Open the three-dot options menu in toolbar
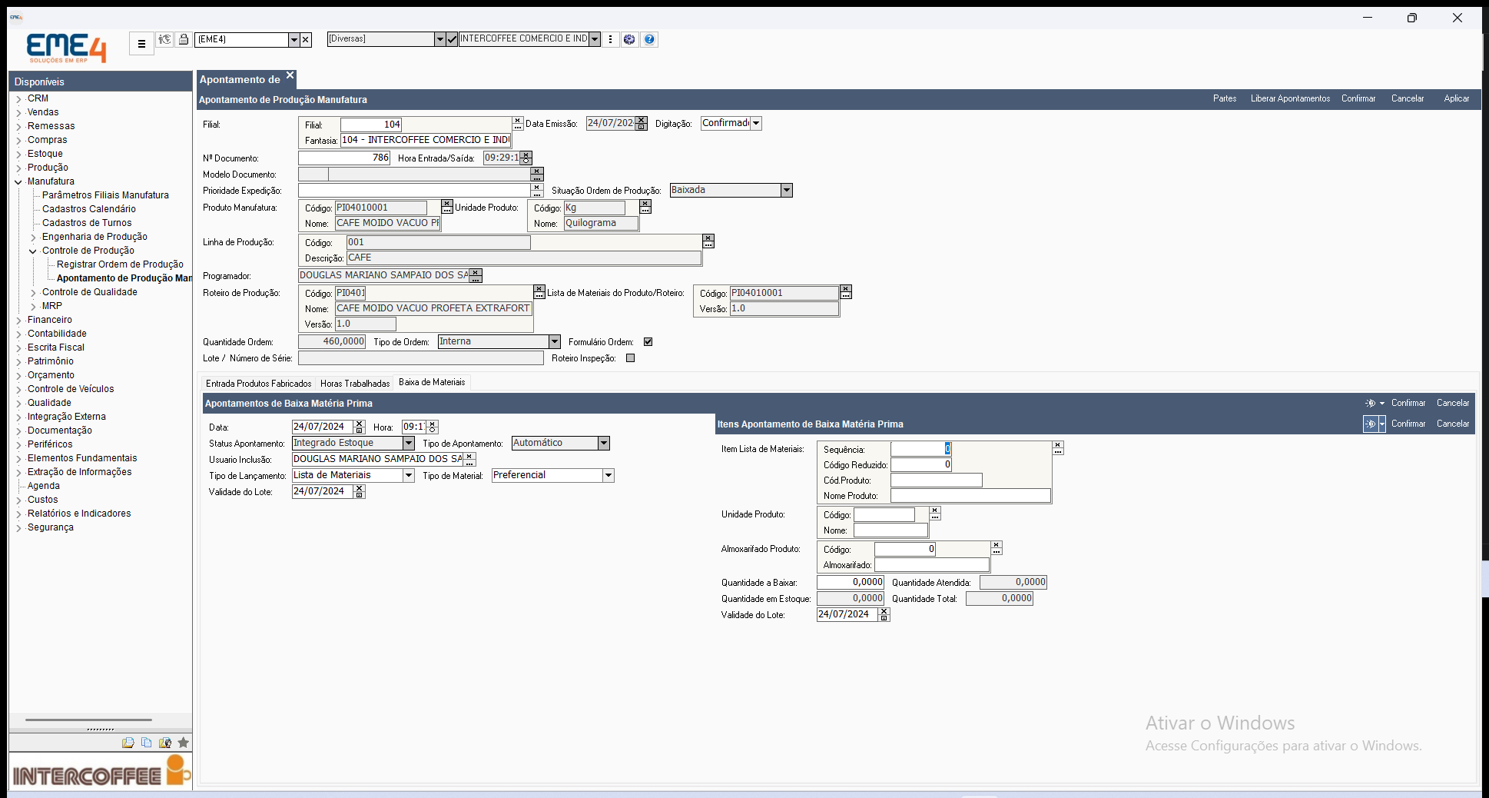 (x=611, y=39)
